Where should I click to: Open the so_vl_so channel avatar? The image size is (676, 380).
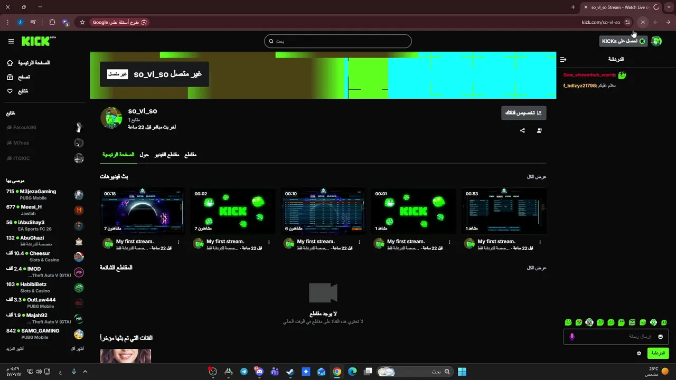[x=111, y=118]
